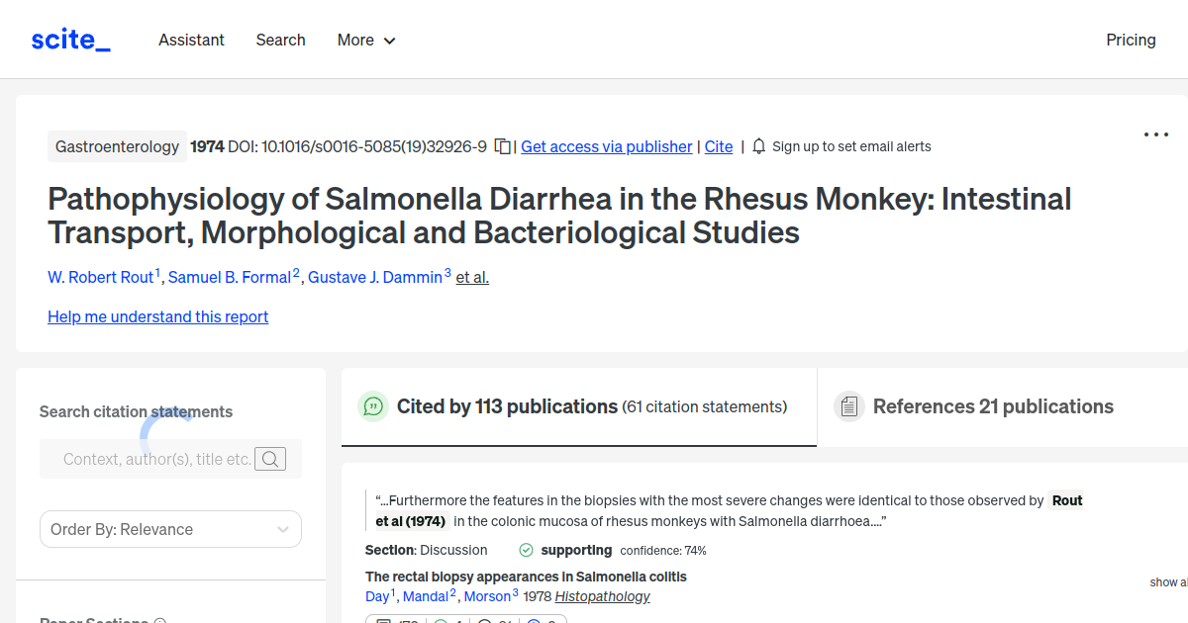The height and width of the screenshot is (623, 1188).
Task: Click the green speech-bubble citations icon
Action: click(373, 406)
